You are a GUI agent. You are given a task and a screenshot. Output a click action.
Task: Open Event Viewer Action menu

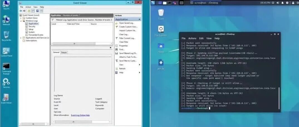(28, 7)
